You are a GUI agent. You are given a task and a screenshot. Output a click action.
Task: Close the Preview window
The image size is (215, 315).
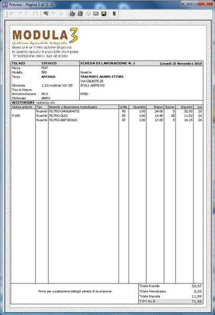pos(206,4)
